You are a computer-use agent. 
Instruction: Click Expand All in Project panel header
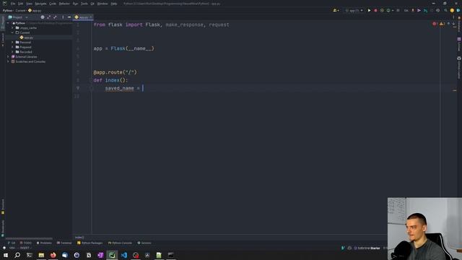48,17
